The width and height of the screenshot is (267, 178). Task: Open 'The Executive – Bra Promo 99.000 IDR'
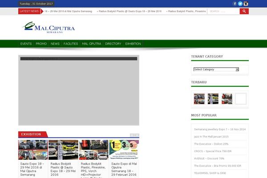218,166
